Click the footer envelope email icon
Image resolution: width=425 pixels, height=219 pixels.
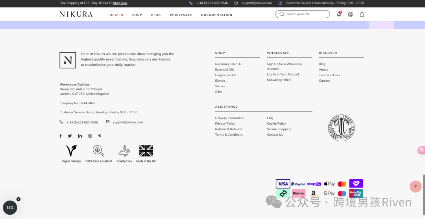click(x=107, y=122)
